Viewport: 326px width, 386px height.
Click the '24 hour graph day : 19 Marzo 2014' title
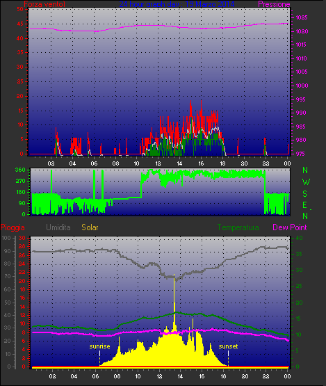click(x=177, y=4)
